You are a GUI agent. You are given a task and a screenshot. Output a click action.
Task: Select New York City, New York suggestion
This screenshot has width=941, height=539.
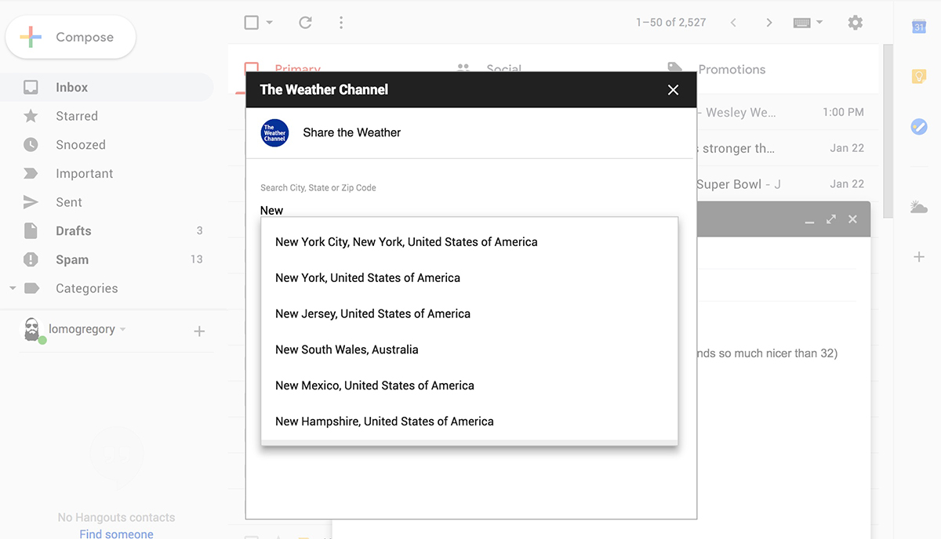(469, 242)
